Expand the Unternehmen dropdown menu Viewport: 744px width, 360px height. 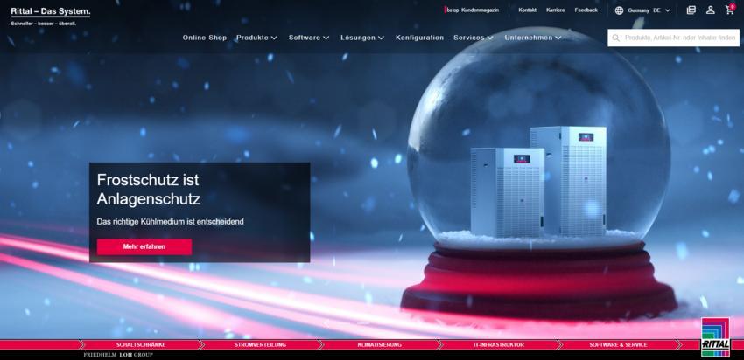tap(533, 38)
